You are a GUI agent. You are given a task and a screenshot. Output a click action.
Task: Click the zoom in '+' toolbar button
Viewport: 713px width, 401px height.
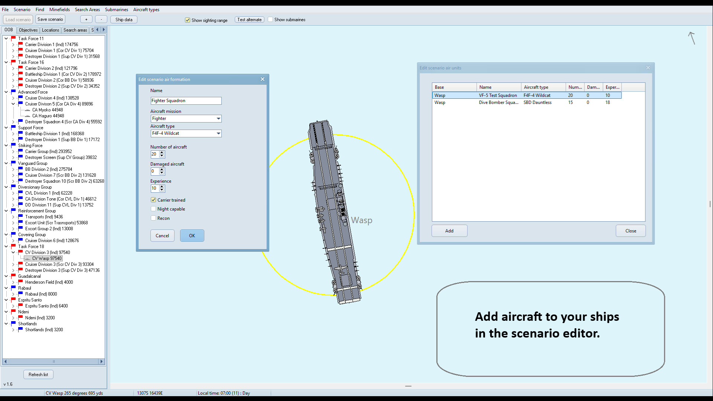point(86,19)
